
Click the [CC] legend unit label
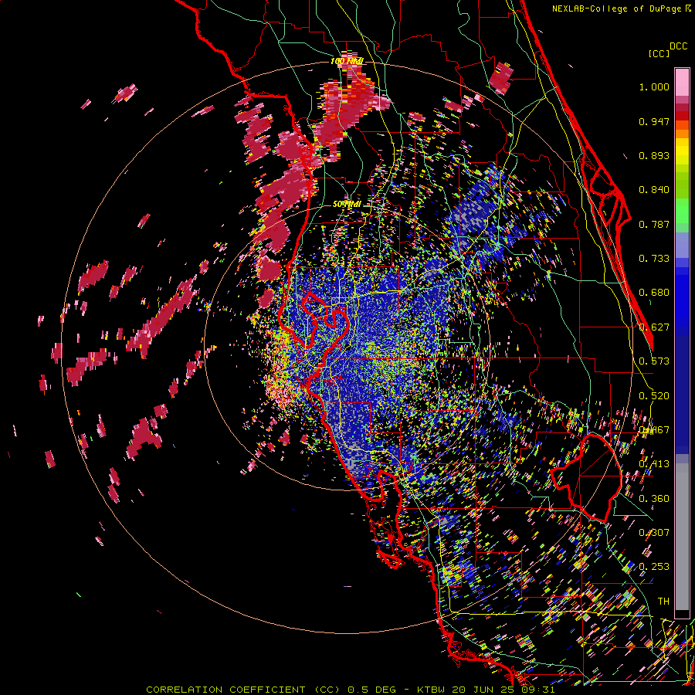[659, 53]
